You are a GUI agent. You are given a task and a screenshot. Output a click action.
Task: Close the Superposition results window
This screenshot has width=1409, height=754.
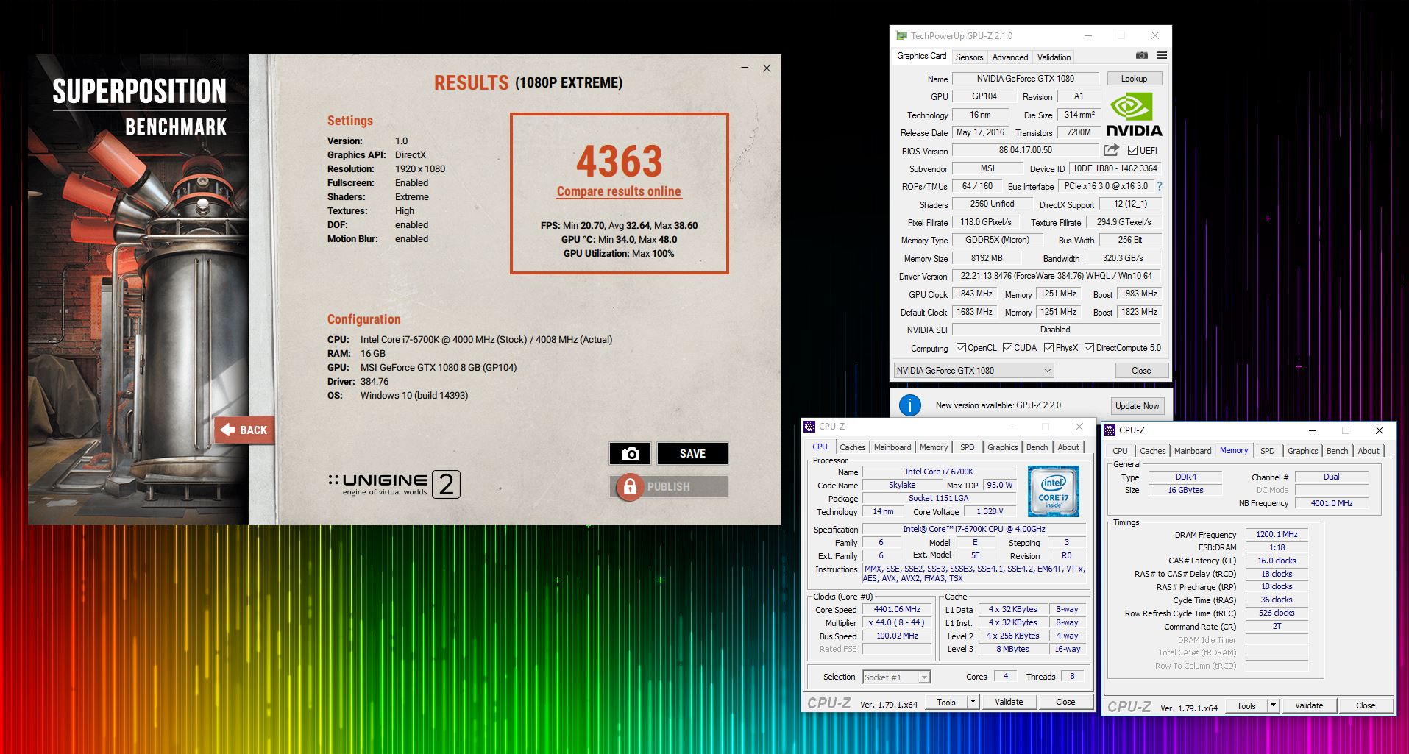[x=767, y=68]
